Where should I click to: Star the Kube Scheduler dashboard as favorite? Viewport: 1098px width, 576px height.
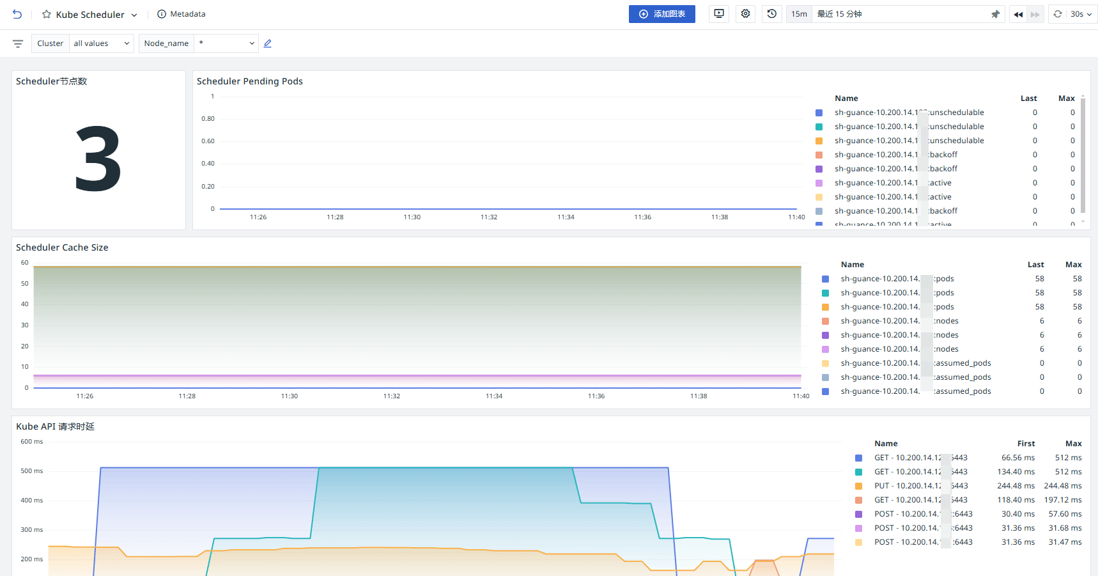46,14
